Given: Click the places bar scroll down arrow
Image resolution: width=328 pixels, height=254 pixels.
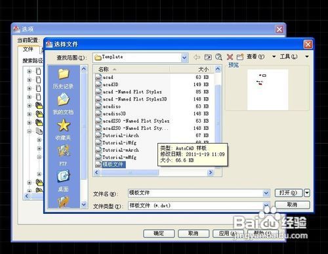Looking at the screenshot, I should [x=84, y=205].
